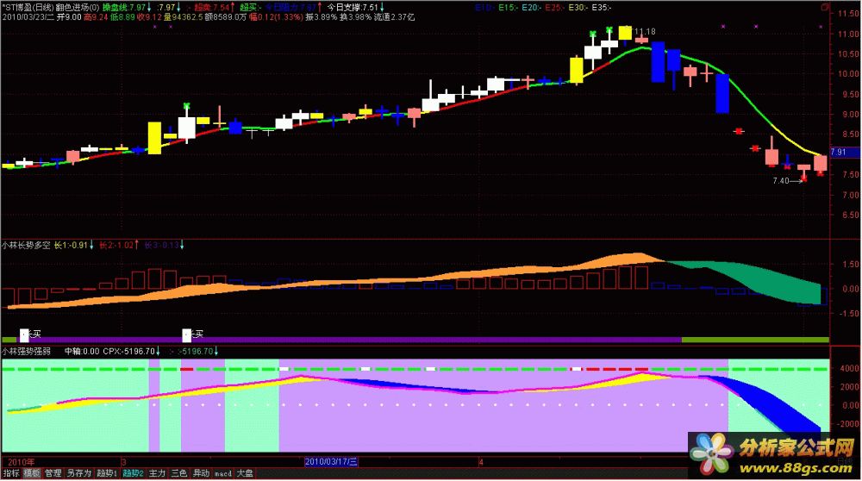Open the 管理 tab

(53, 473)
